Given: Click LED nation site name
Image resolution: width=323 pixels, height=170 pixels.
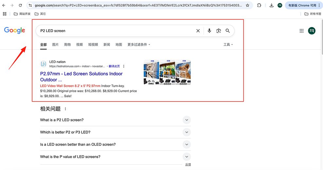Looking at the screenshot, I should (x=58, y=62).
